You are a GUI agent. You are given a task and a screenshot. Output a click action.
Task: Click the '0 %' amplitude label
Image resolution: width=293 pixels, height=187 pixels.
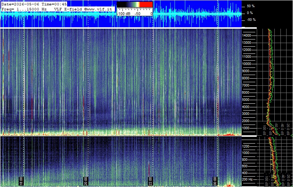250,13
